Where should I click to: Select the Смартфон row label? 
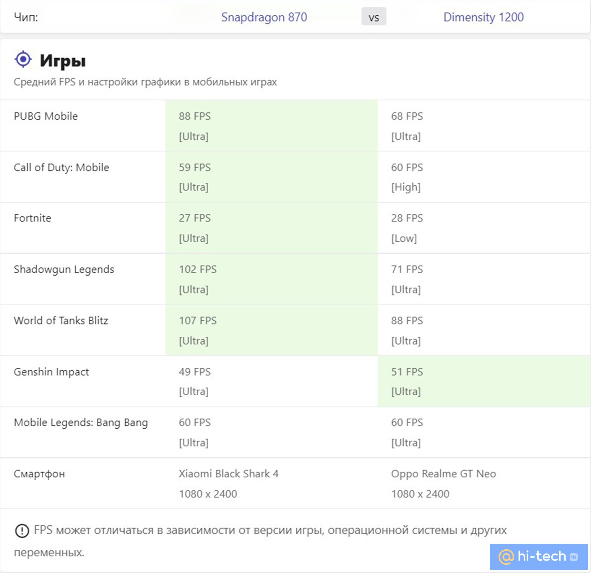pos(40,474)
